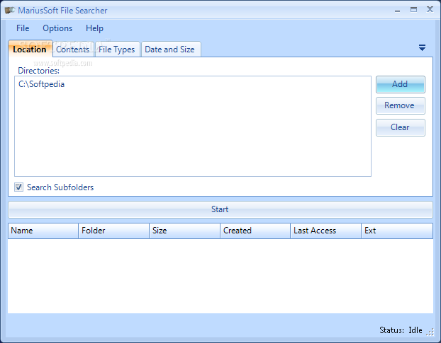Sort results by Name column
This screenshot has height=343, width=441.
(43, 231)
